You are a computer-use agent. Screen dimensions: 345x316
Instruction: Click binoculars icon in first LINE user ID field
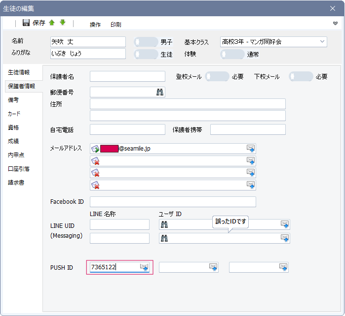coord(165,224)
